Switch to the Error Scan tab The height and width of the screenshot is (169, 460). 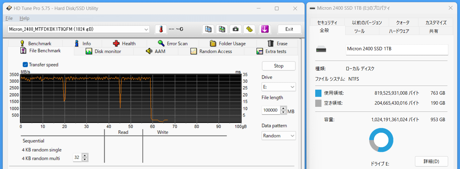click(x=172, y=43)
